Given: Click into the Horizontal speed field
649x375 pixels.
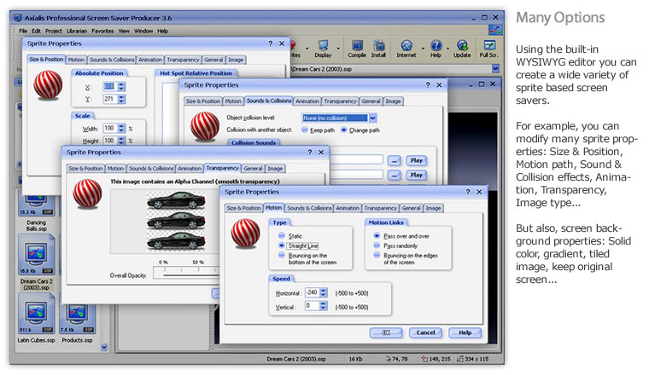Looking at the screenshot, I should 312,293.
